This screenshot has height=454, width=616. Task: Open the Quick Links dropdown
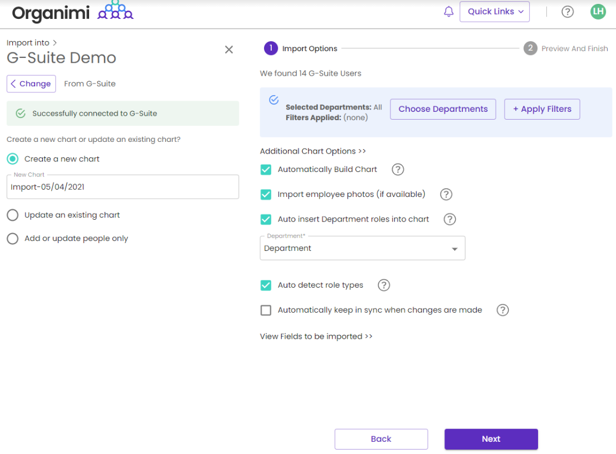point(494,12)
